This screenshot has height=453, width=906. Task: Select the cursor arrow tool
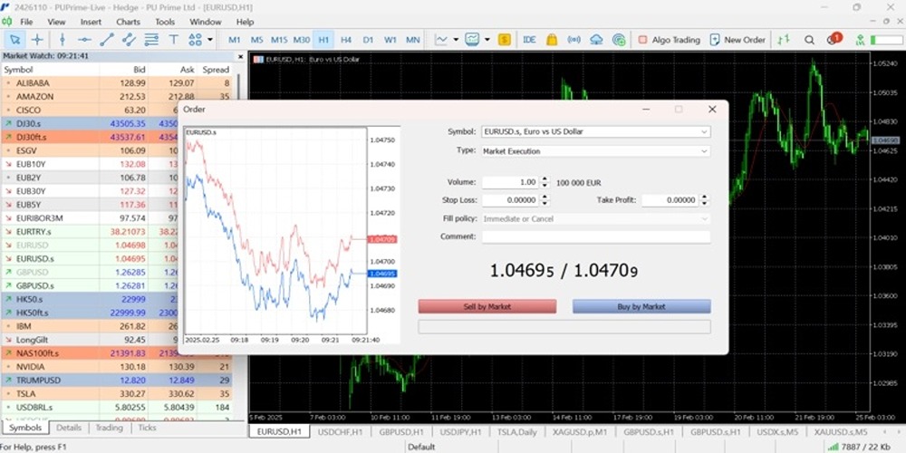pyautogui.click(x=15, y=39)
